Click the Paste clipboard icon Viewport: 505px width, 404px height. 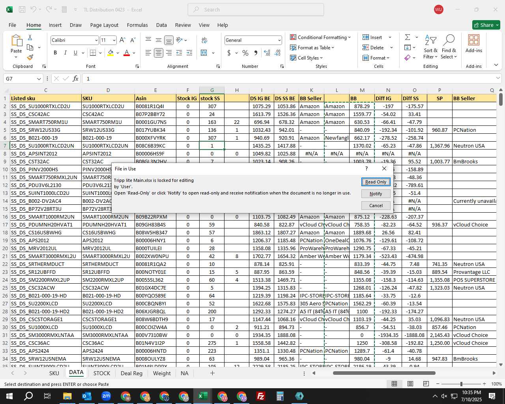point(16,41)
